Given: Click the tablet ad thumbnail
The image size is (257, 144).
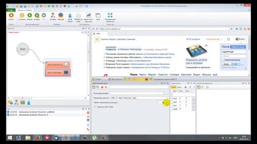Looking at the screenshot, I should pos(196,51).
